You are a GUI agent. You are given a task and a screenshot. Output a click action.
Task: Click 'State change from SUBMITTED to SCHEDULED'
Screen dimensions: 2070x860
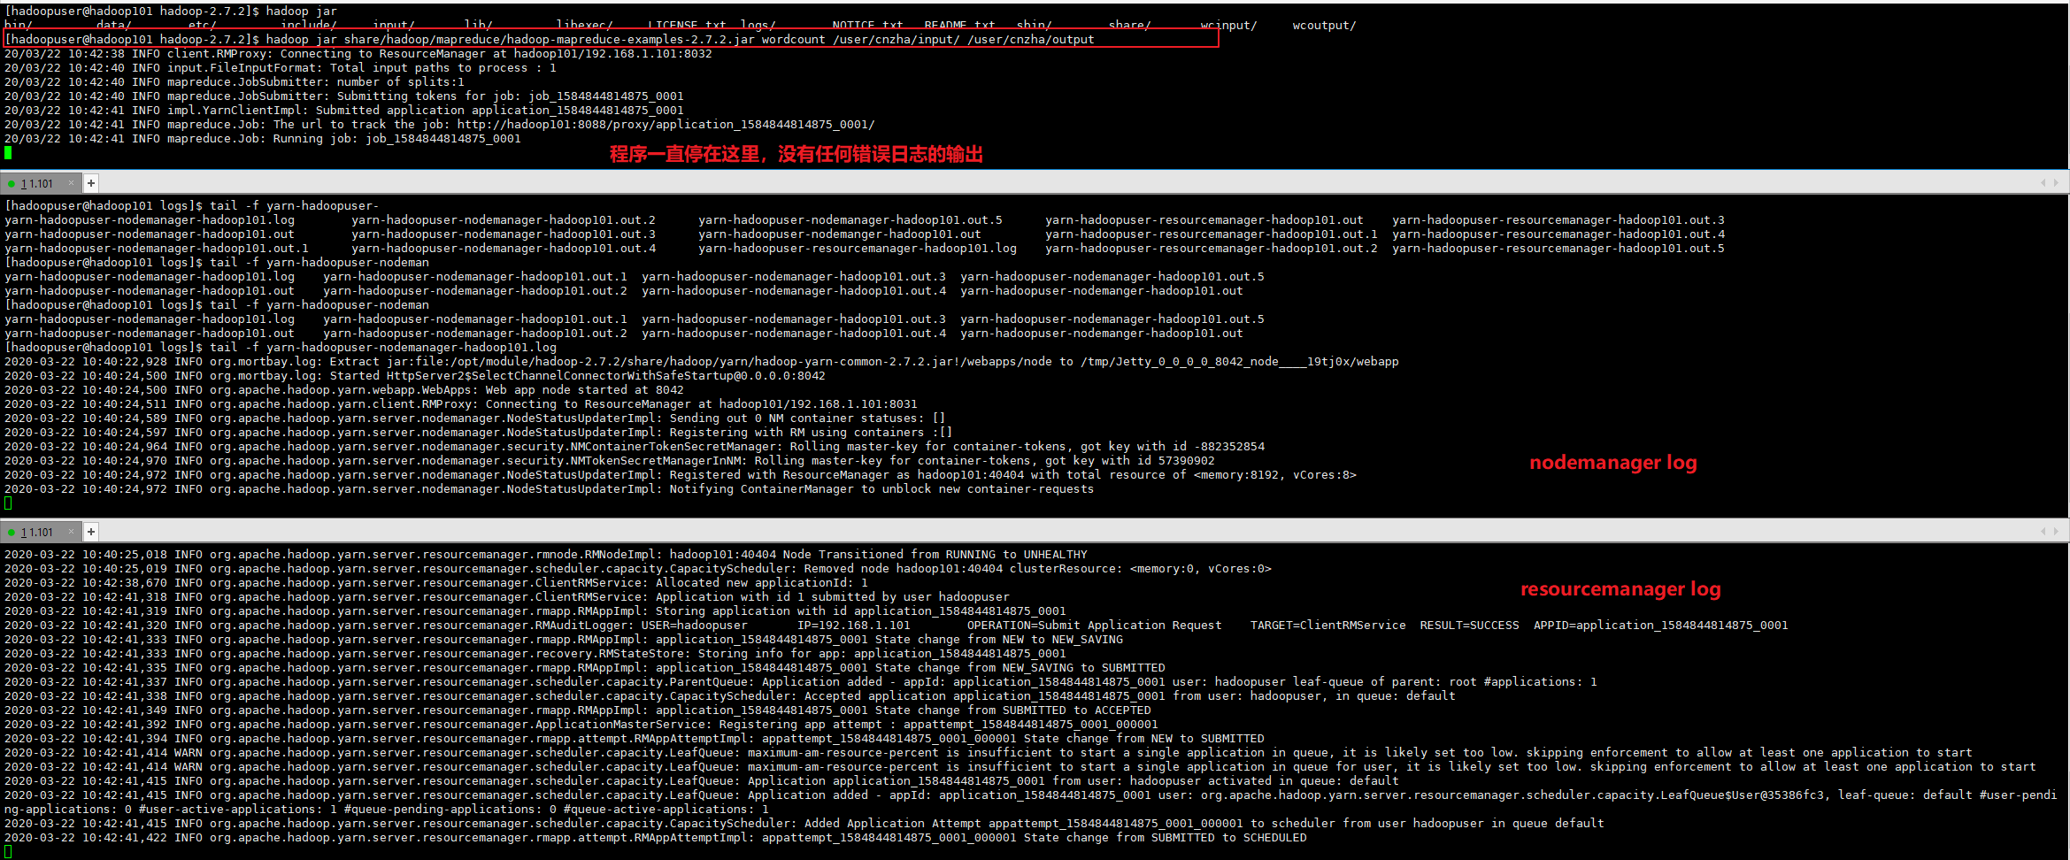click(1166, 838)
